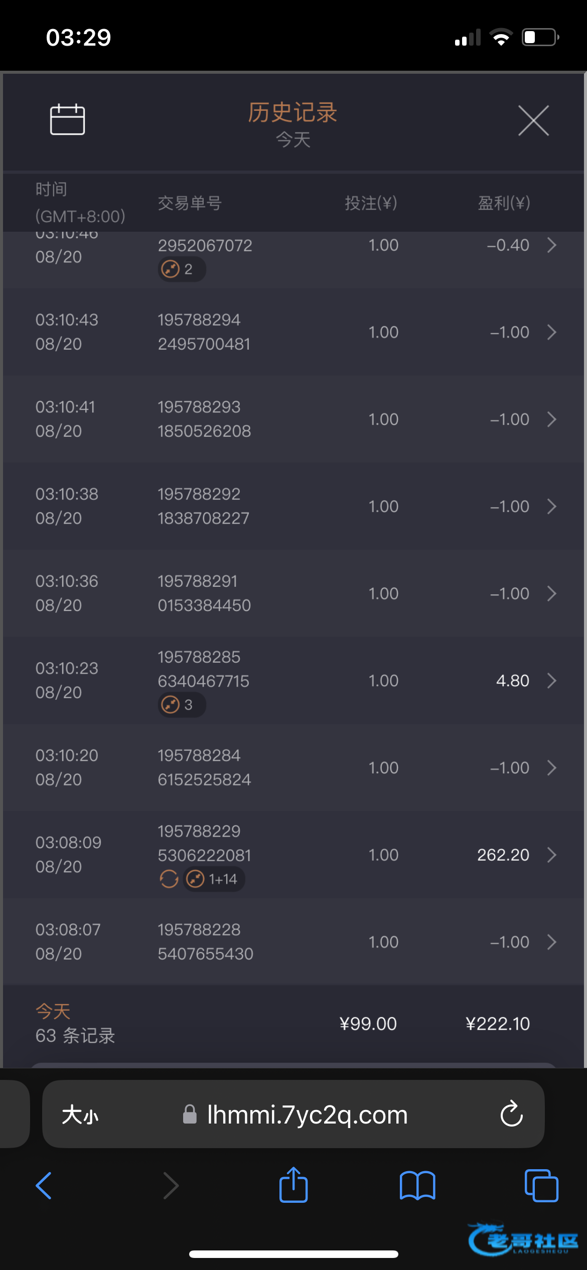Tap the 1+14 free spins badge
This screenshot has height=1270, width=587.
pyautogui.click(x=214, y=879)
